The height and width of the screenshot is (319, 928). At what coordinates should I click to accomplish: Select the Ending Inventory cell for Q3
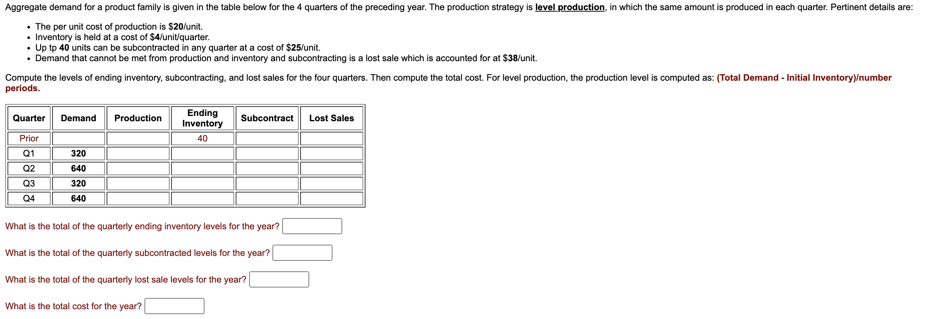203,183
